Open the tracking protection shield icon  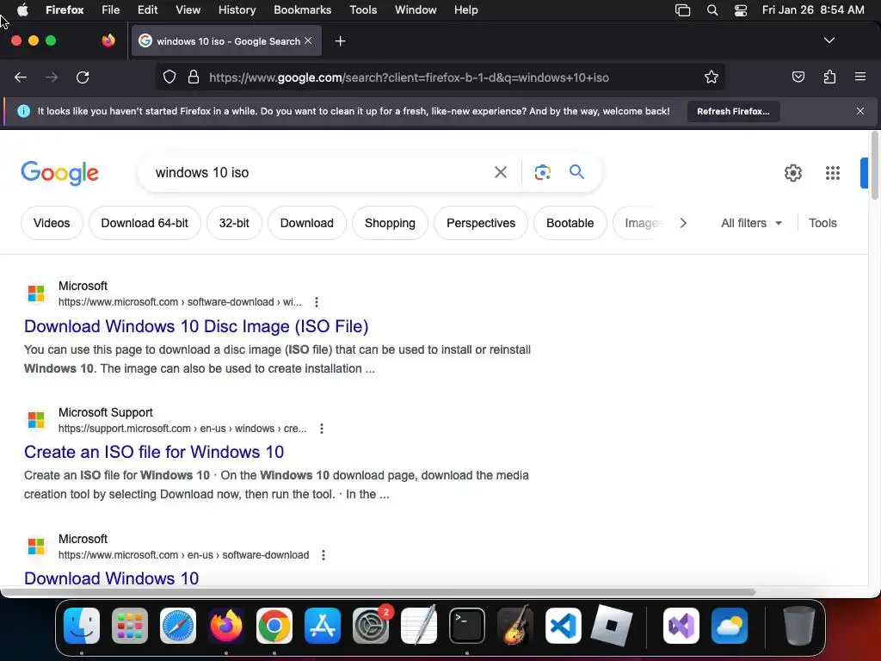point(169,77)
